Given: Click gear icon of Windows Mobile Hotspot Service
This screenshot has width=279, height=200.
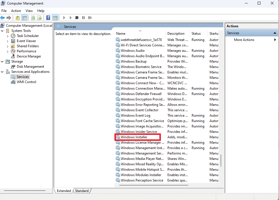Looking at the screenshot, I should click(118, 170).
